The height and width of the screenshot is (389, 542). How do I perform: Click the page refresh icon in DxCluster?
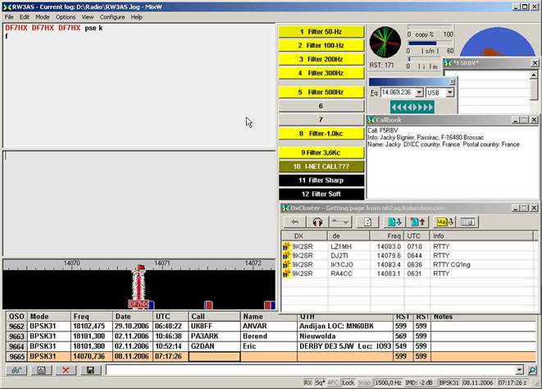(368, 222)
